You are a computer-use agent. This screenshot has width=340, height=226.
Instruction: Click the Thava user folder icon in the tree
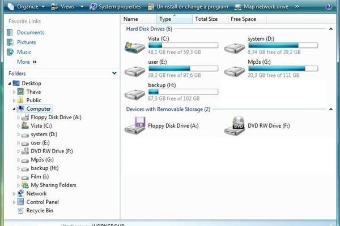(x=21, y=92)
